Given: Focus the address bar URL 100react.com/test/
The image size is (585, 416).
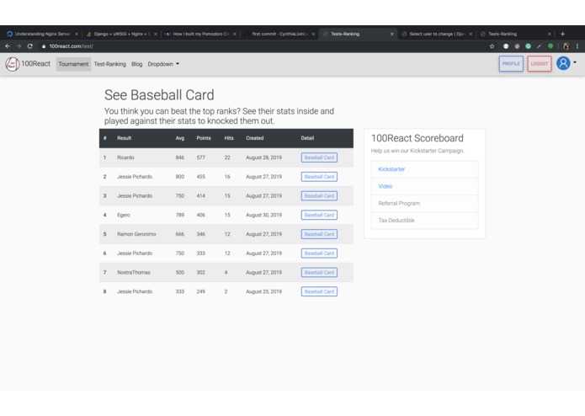Looking at the screenshot, I should (72, 46).
